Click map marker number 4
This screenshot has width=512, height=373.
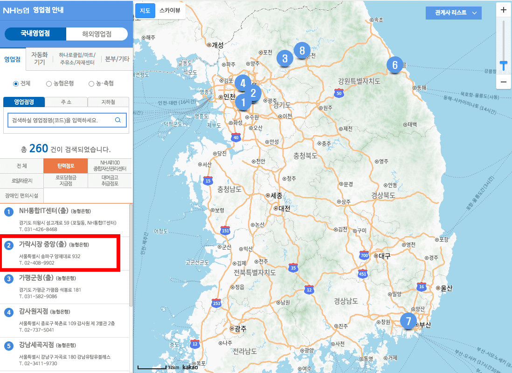(x=242, y=83)
